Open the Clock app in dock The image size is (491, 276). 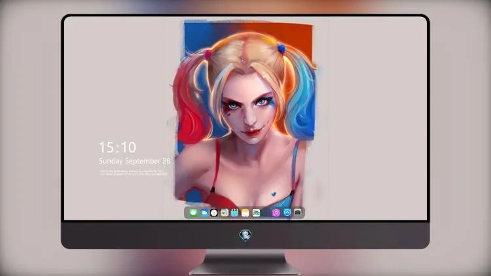(x=214, y=213)
